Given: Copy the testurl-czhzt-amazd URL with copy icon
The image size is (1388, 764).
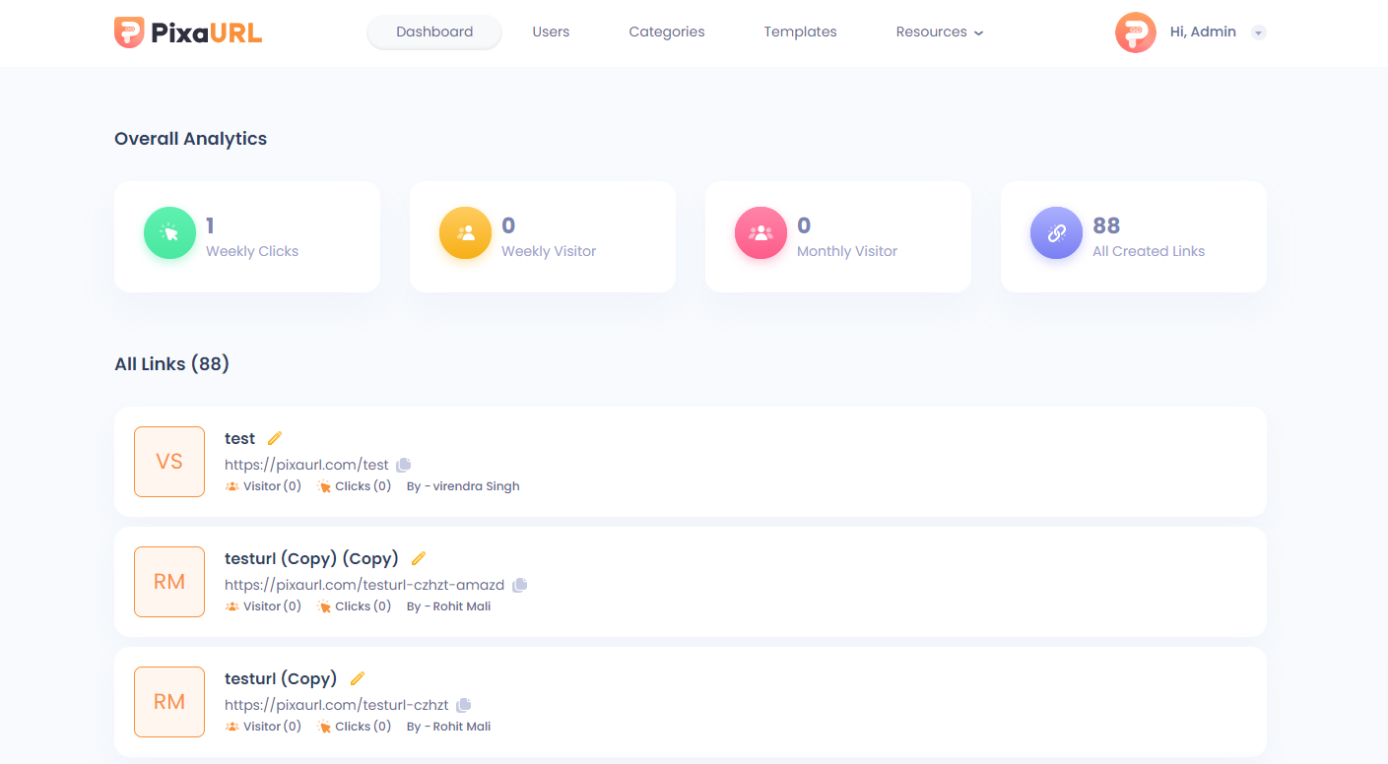Looking at the screenshot, I should pos(520,585).
